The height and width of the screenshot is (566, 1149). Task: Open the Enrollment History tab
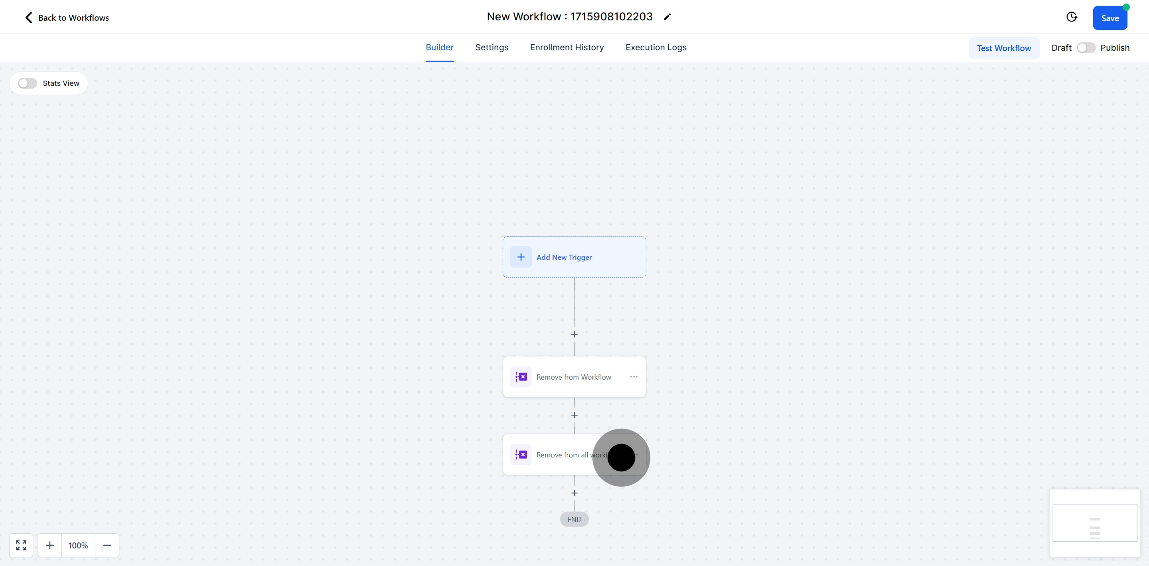tap(567, 47)
